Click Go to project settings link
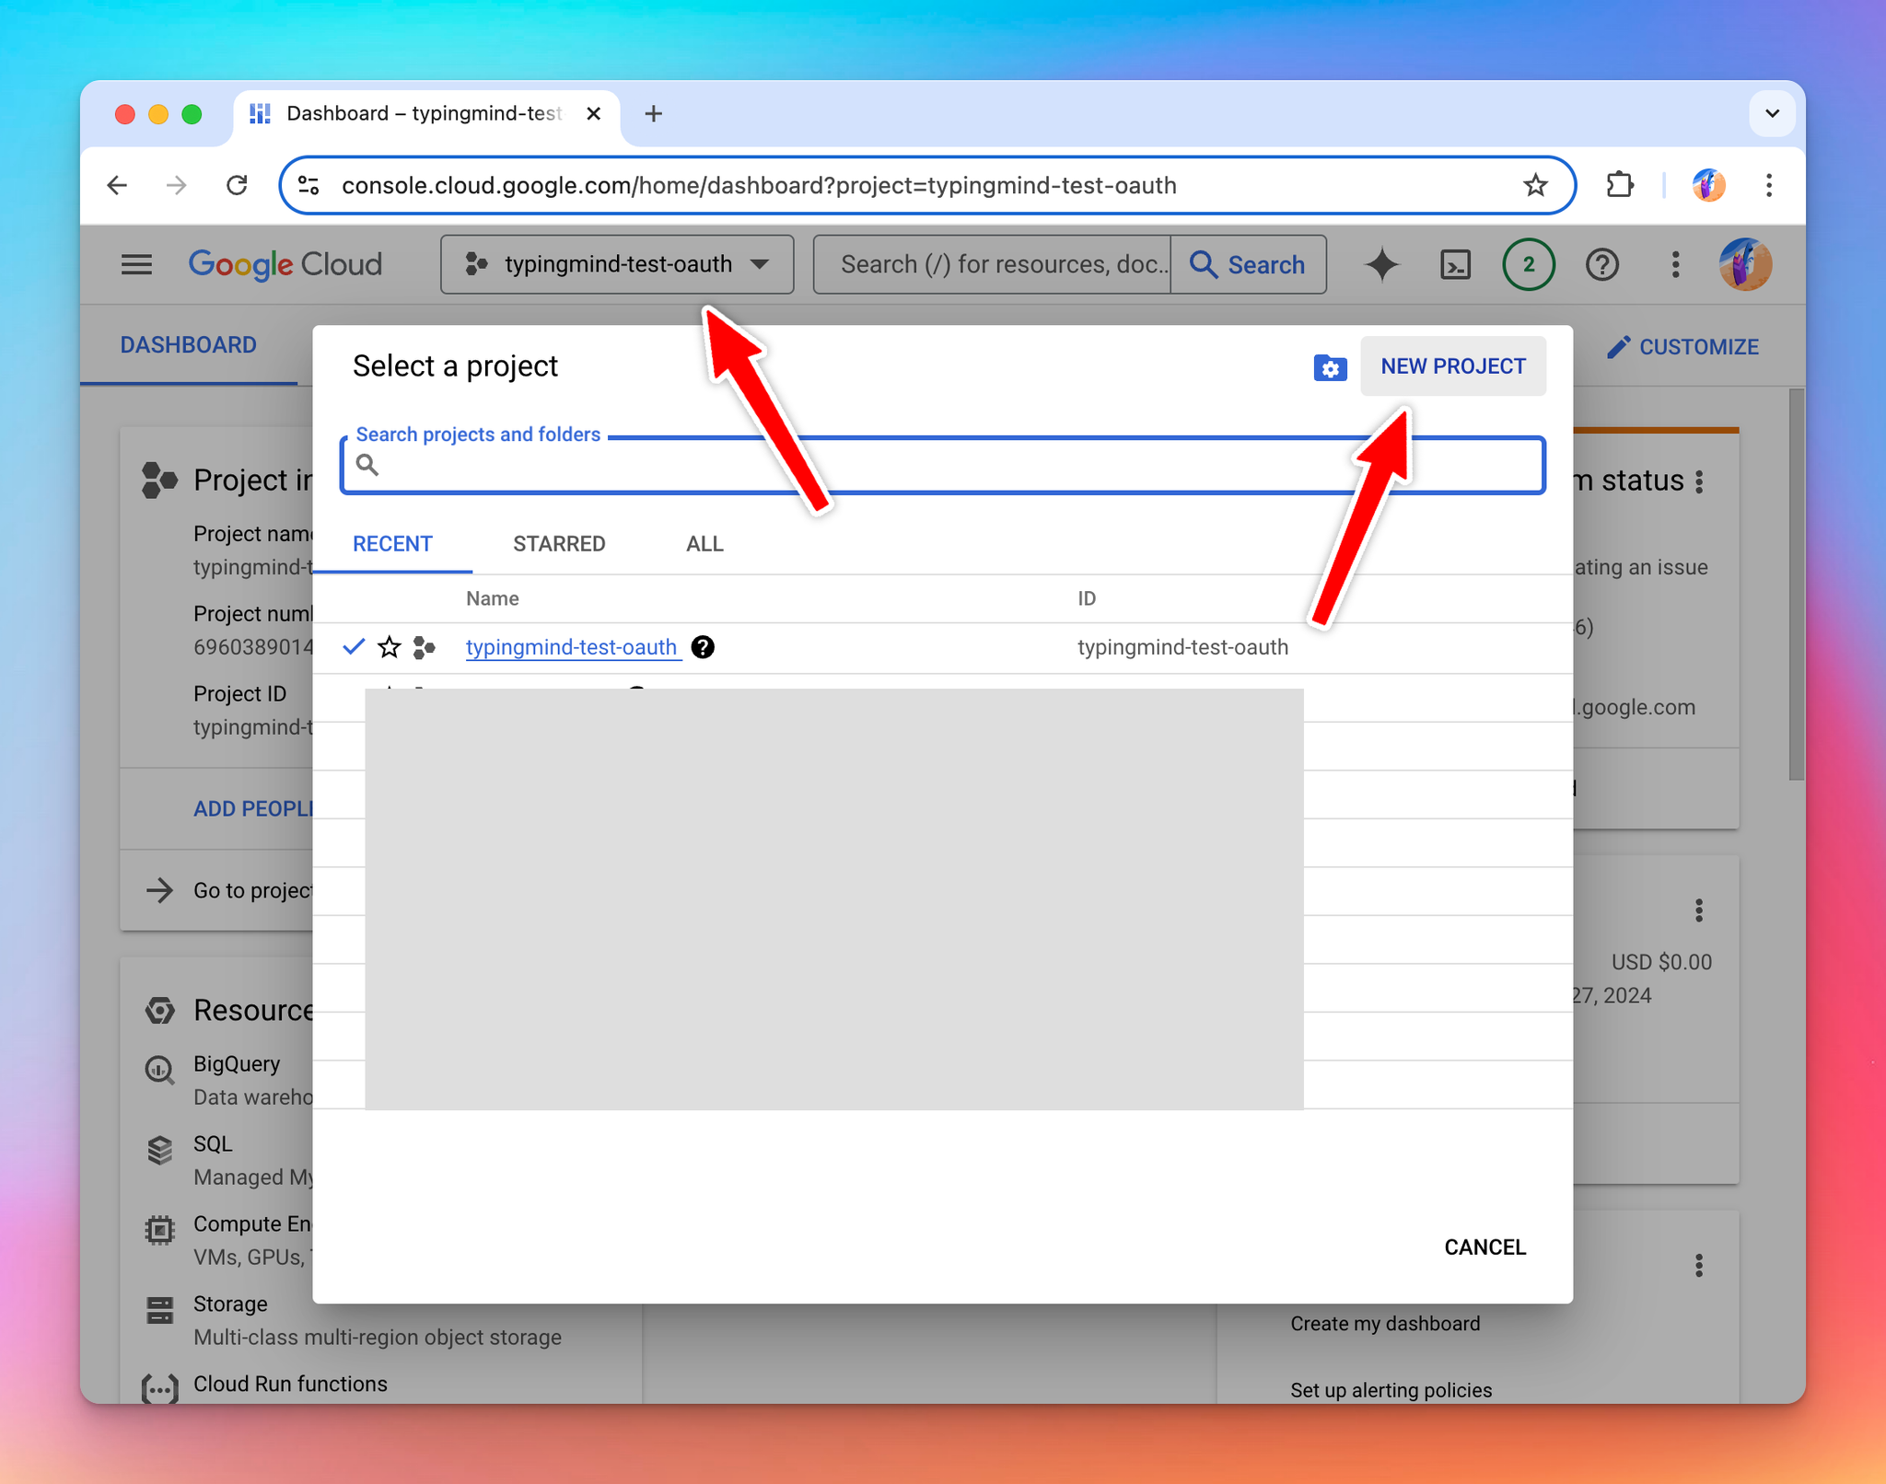1886x1484 pixels. pos(228,890)
